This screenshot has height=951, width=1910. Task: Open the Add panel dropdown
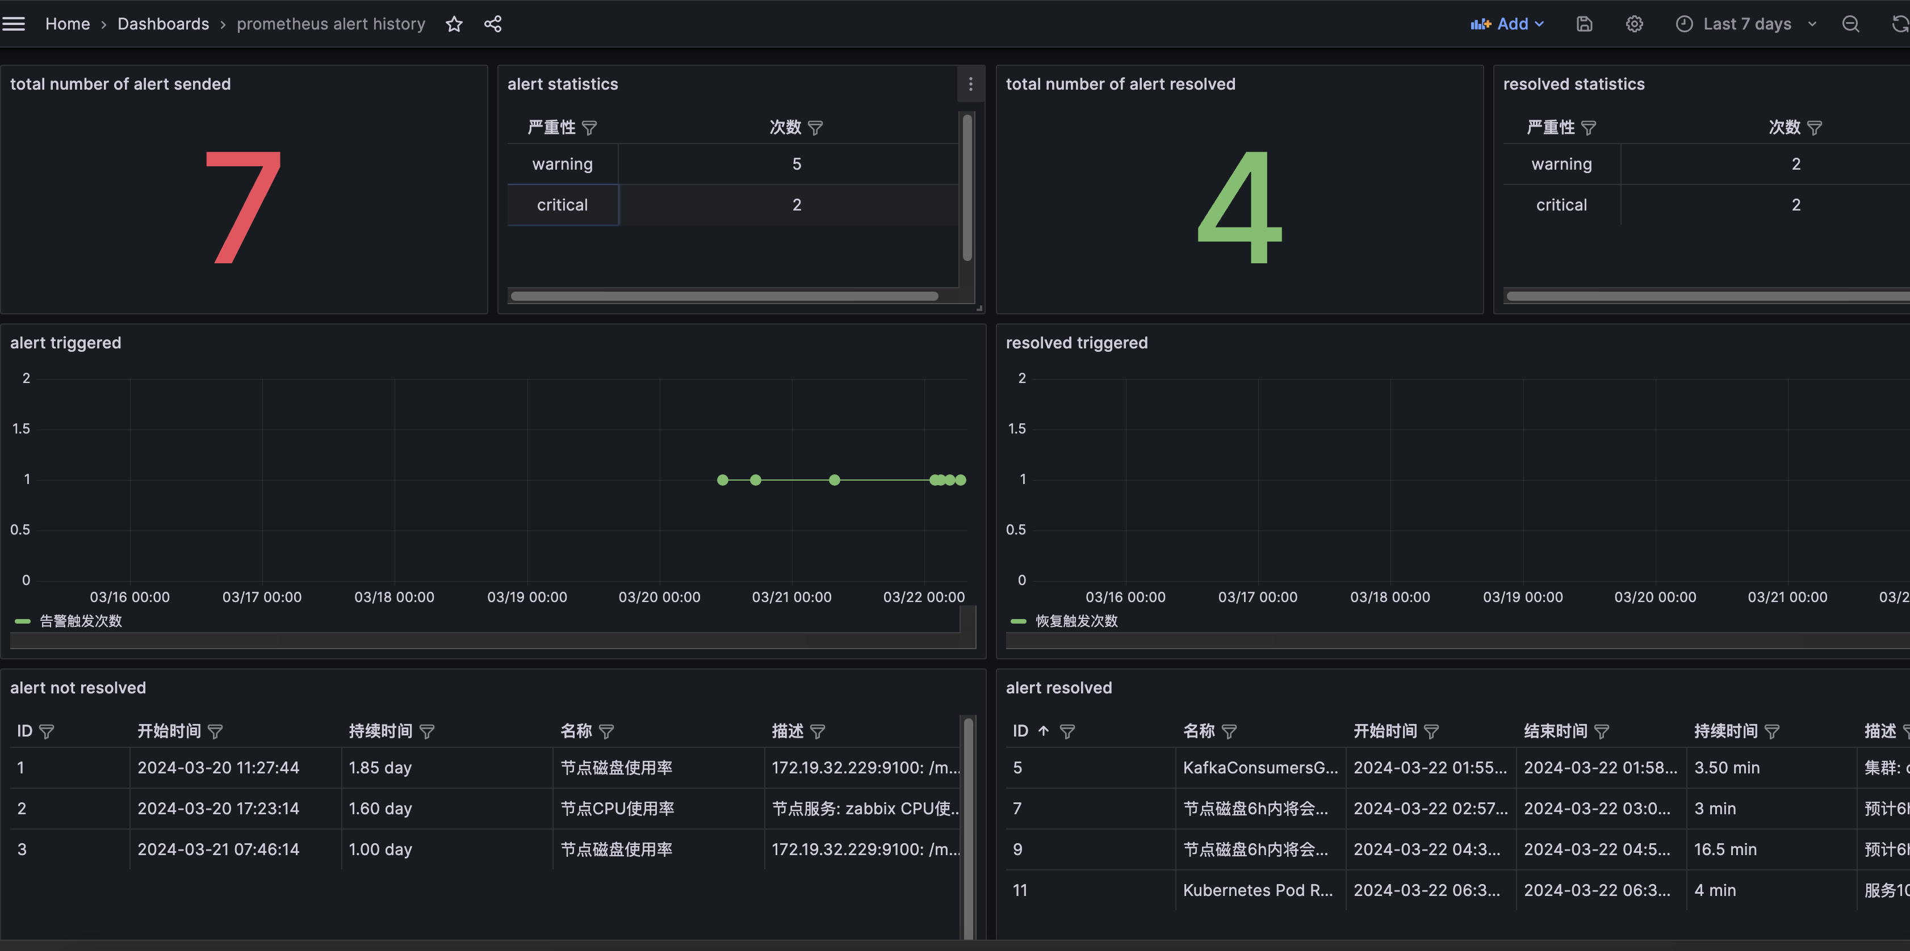[1507, 24]
